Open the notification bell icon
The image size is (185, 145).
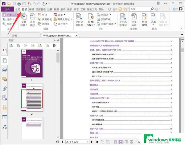click(174, 9)
